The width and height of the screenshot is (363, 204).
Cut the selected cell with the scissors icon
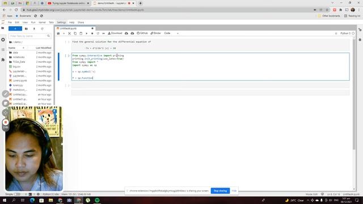69,33
